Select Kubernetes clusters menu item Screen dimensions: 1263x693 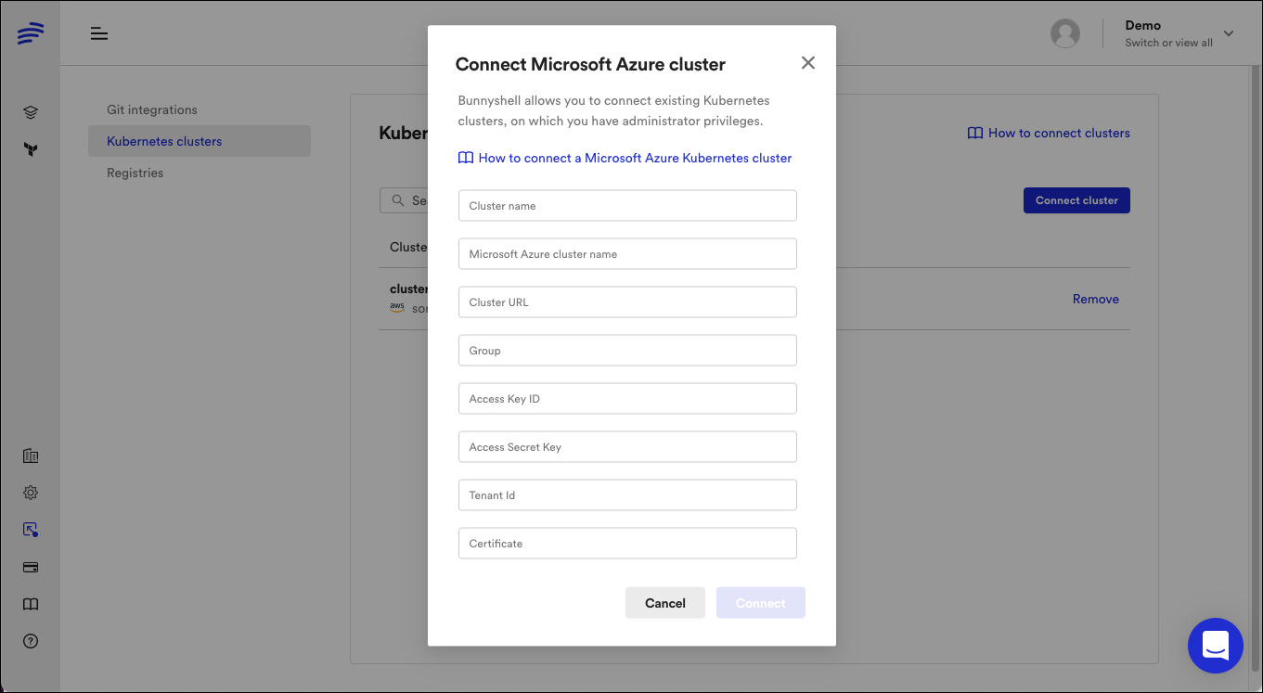point(200,141)
